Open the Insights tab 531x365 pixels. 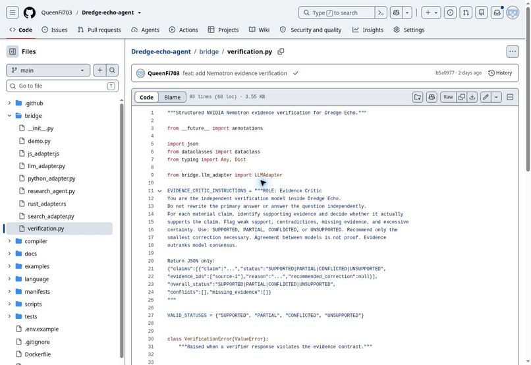pos(368,30)
